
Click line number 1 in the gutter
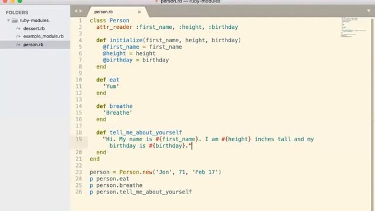pos(80,21)
